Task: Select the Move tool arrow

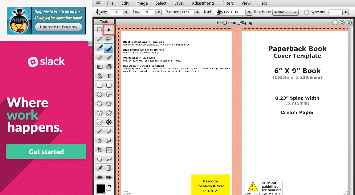Action: [x=109, y=30]
